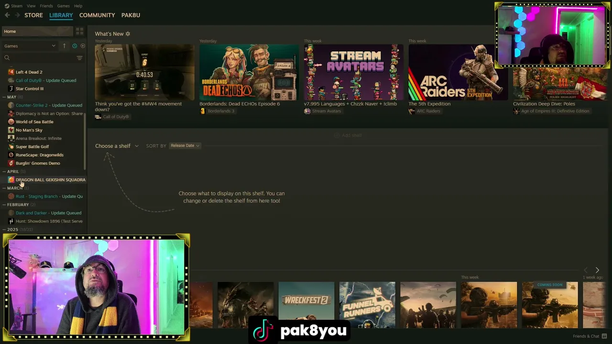The image size is (612, 344).
Task: Click the Hunt: Showdown 1896 game icon
Action: 11,221
